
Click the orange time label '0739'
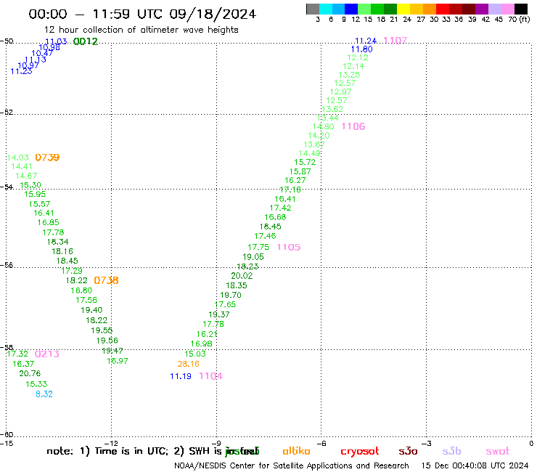tap(47, 158)
